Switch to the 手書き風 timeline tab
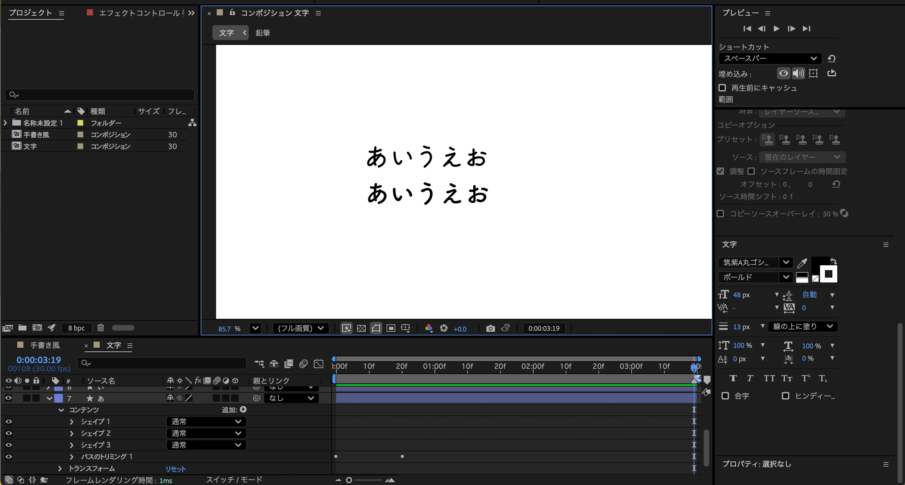The width and height of the screenshot is (905, 485). pos(45,345)
